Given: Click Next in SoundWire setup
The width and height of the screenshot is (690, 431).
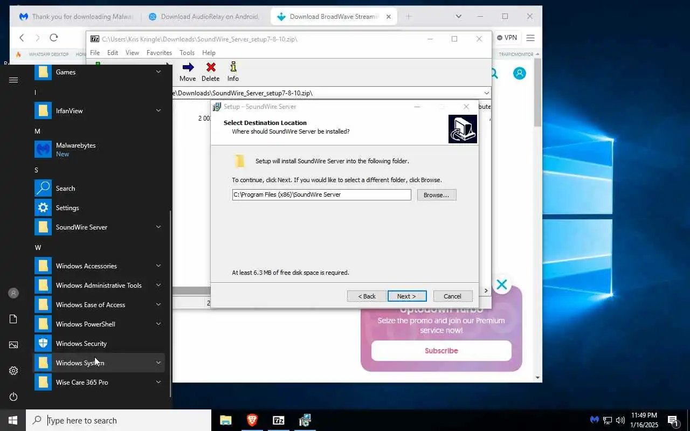Looking at the screenshot, I should point(407,296).
